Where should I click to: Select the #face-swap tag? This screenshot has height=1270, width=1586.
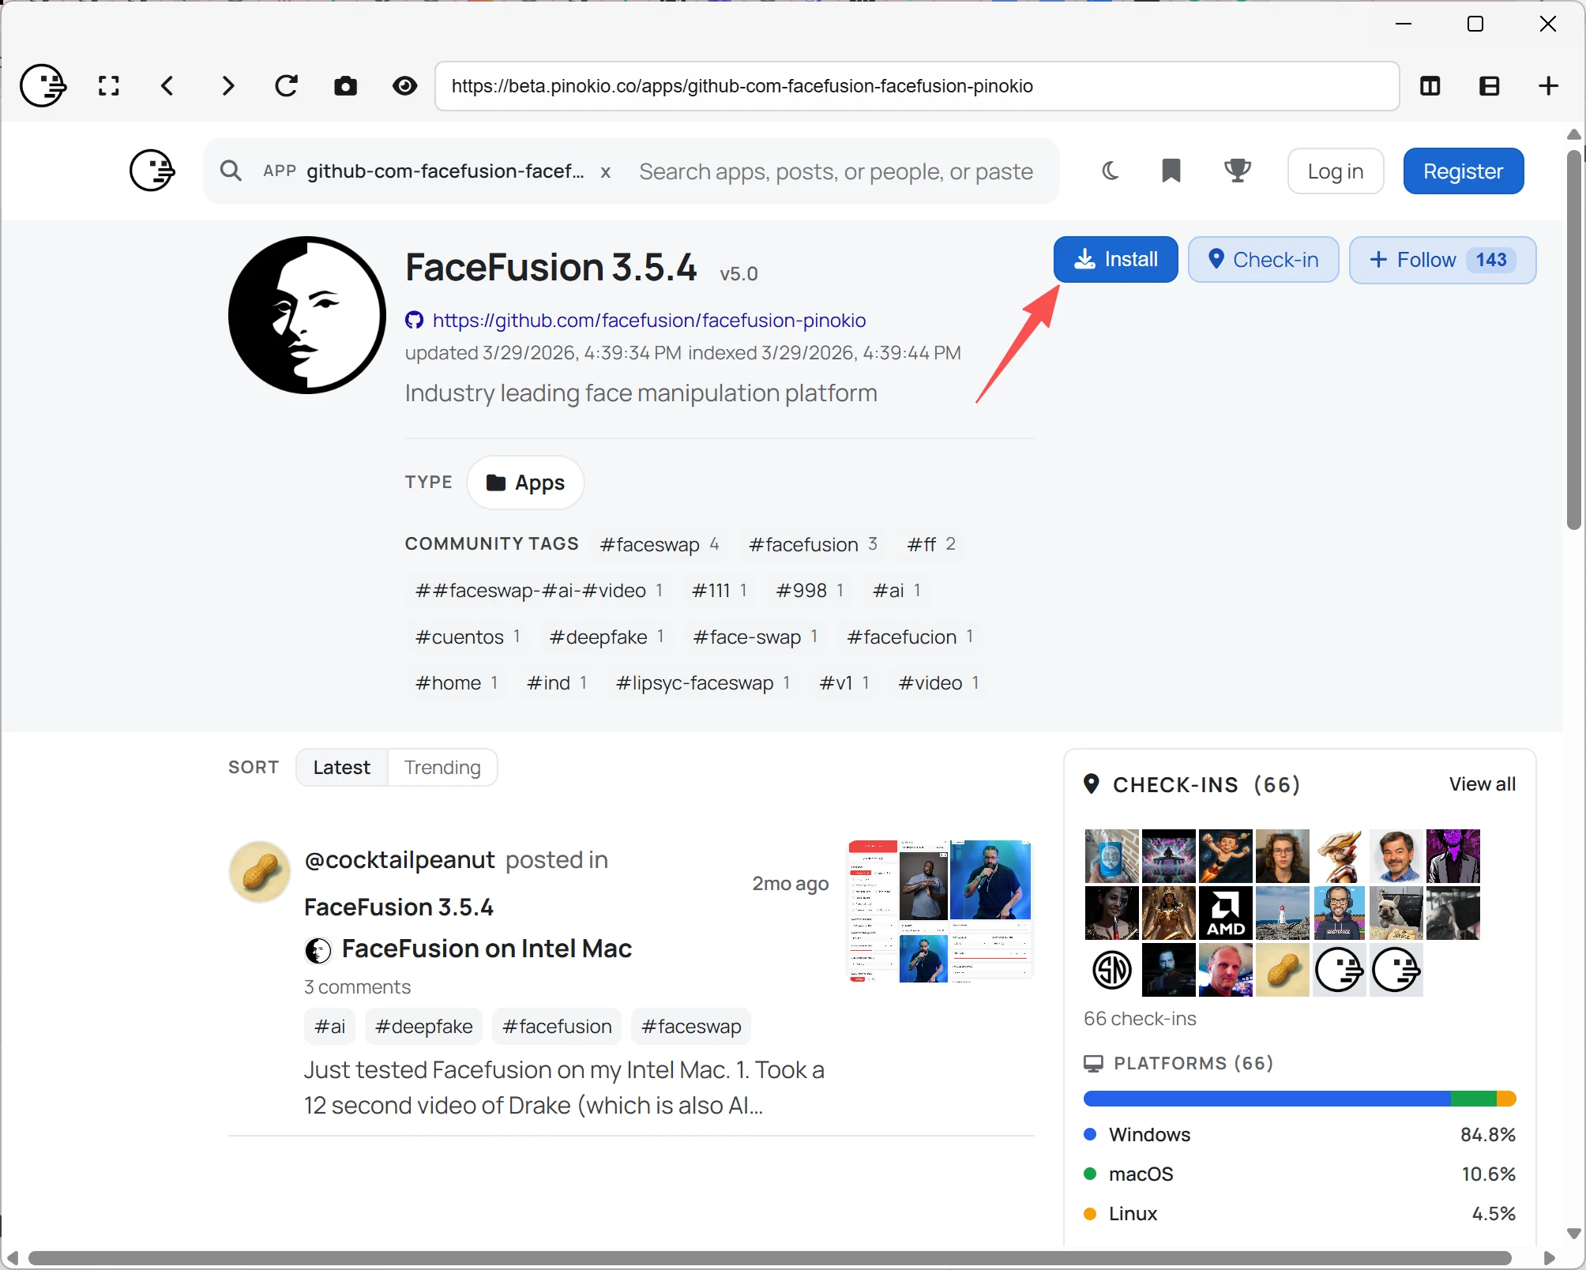755,637
